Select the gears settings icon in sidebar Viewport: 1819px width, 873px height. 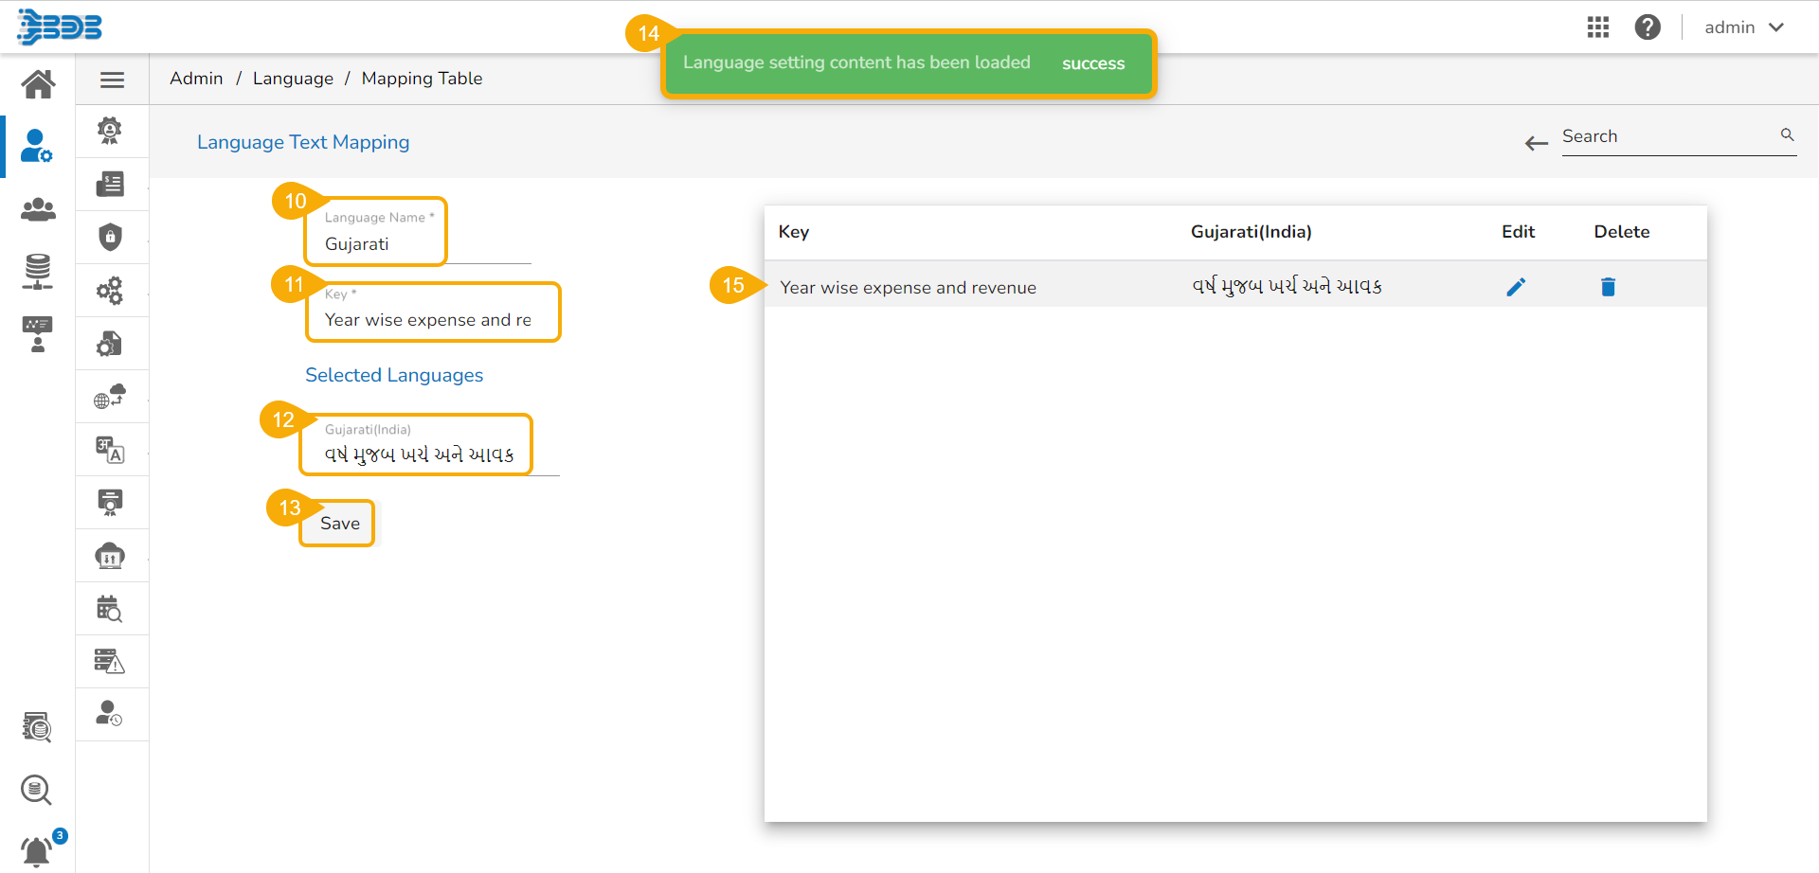coord(112,290)
